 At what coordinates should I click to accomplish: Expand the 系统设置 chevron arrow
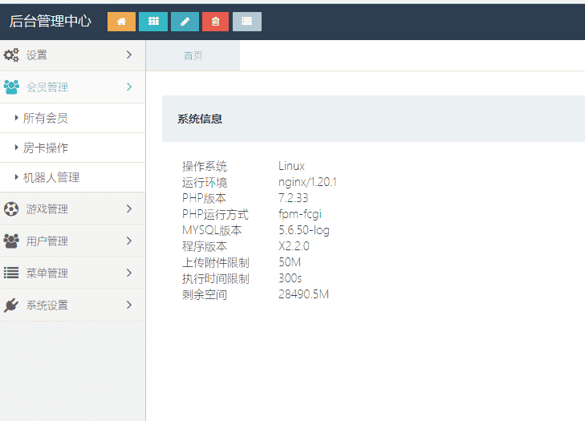[129, 306]
